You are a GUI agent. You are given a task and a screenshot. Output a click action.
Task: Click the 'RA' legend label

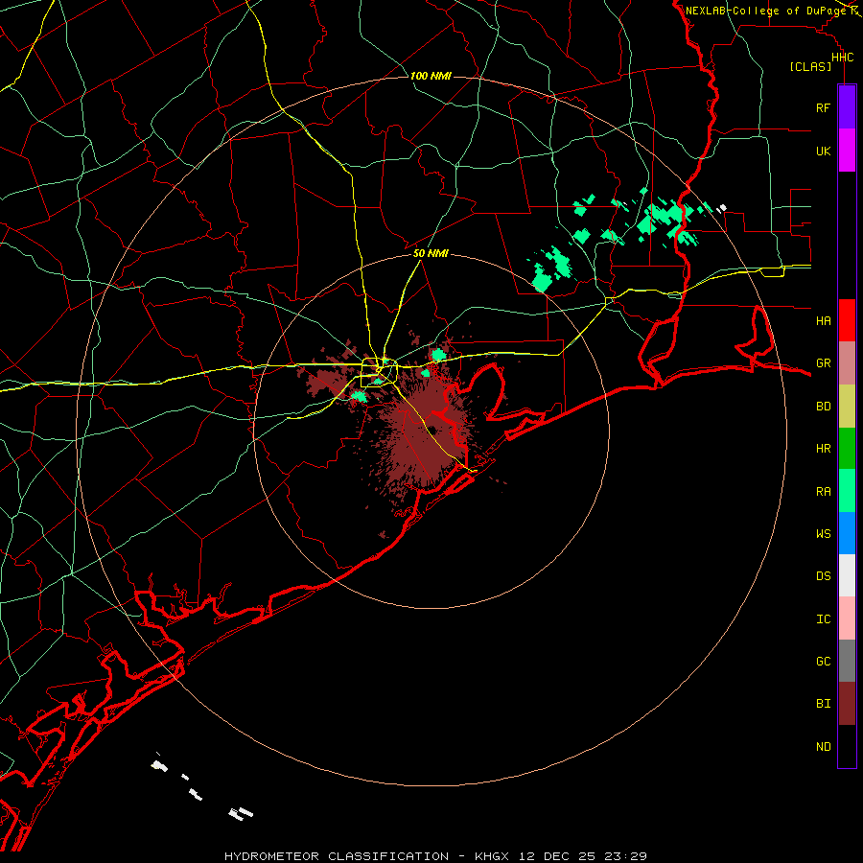point(823,491)
